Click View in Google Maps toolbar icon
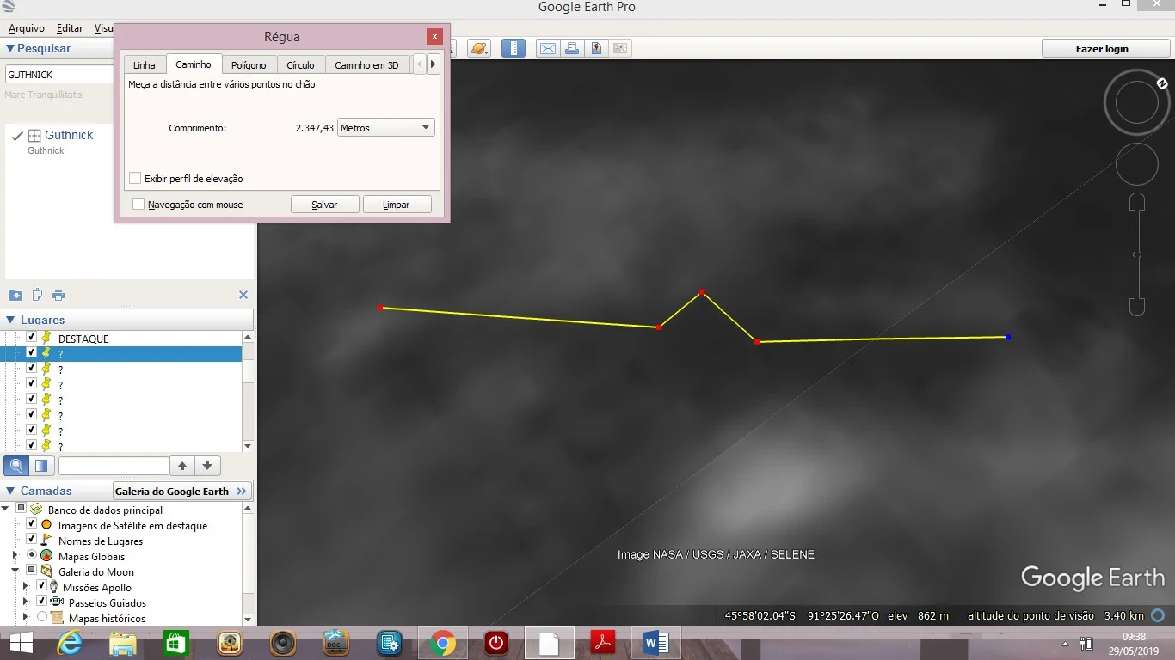Screen dimensions: 1175x660 (x=619, y=48)
